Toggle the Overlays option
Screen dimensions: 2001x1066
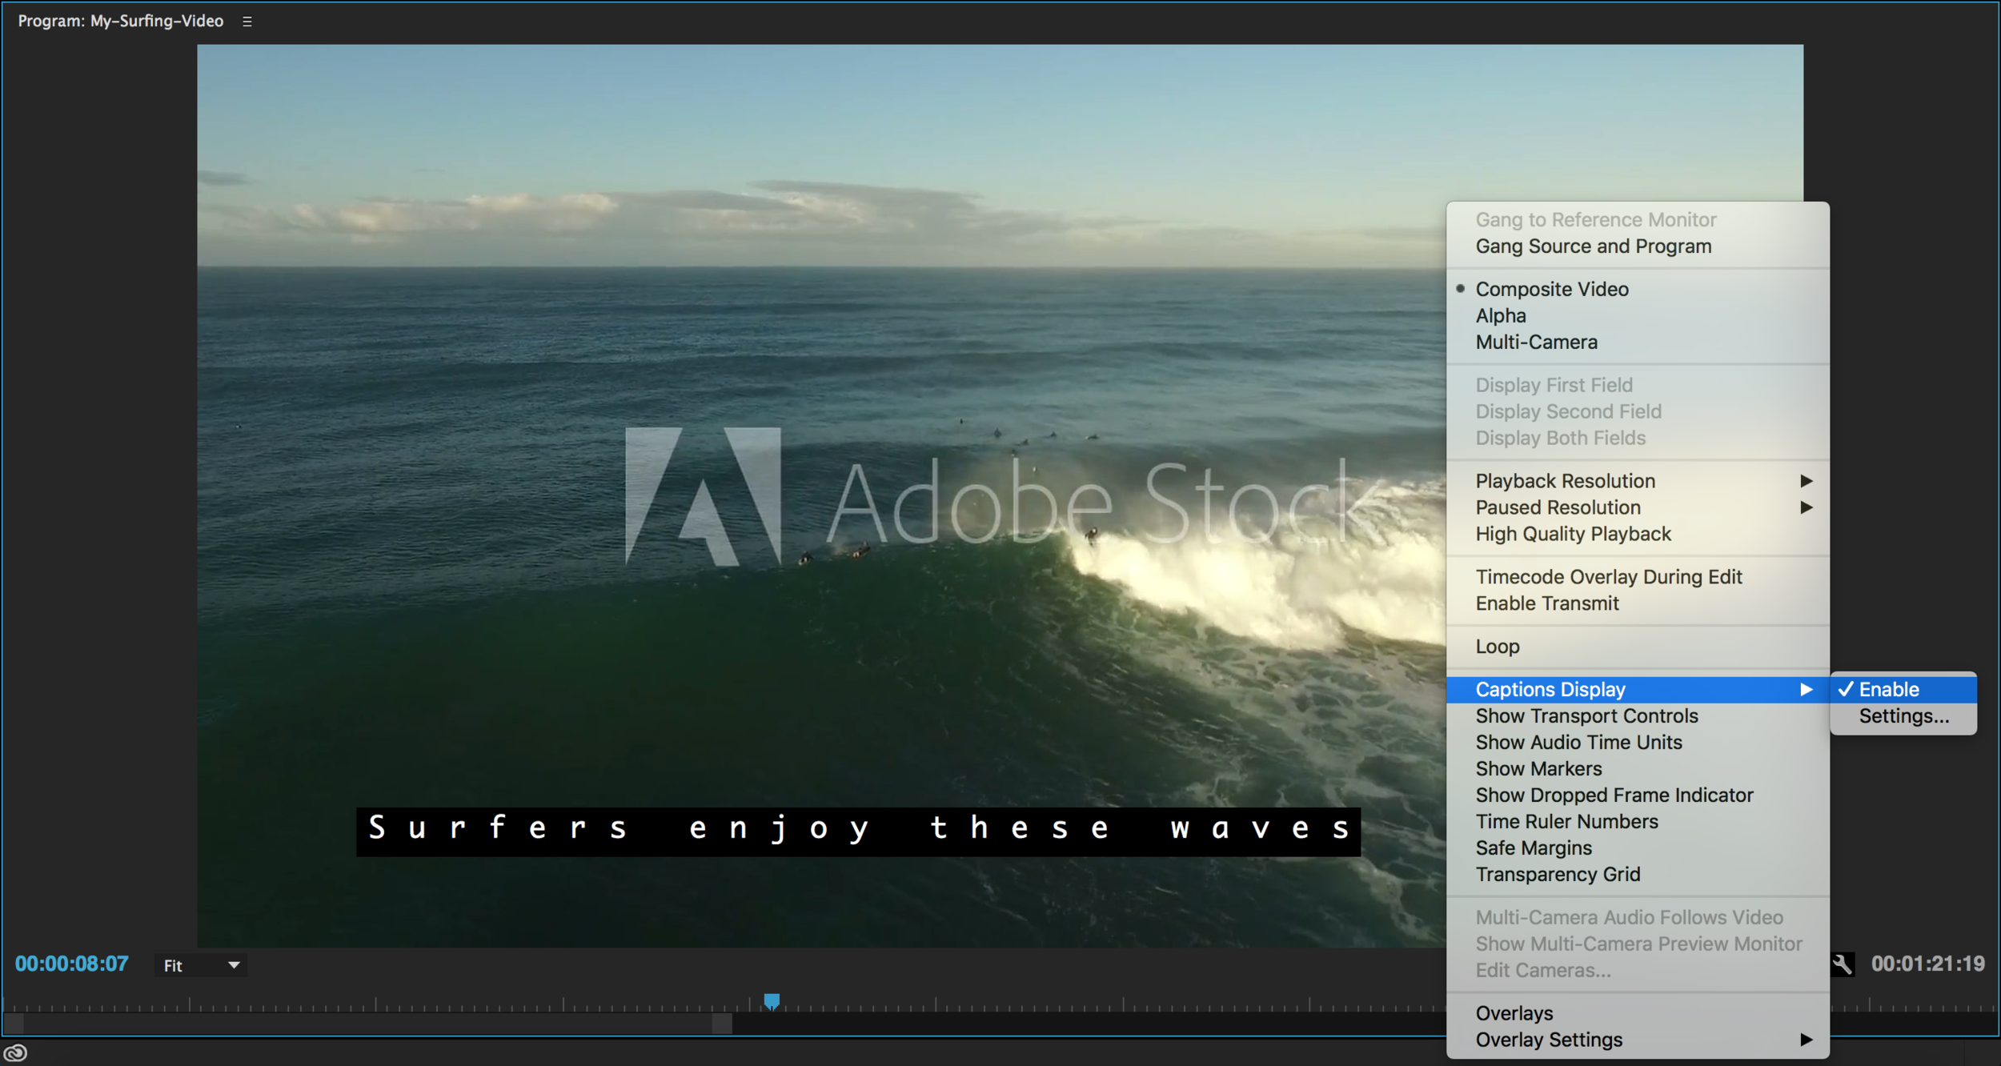[1638, 1013]
